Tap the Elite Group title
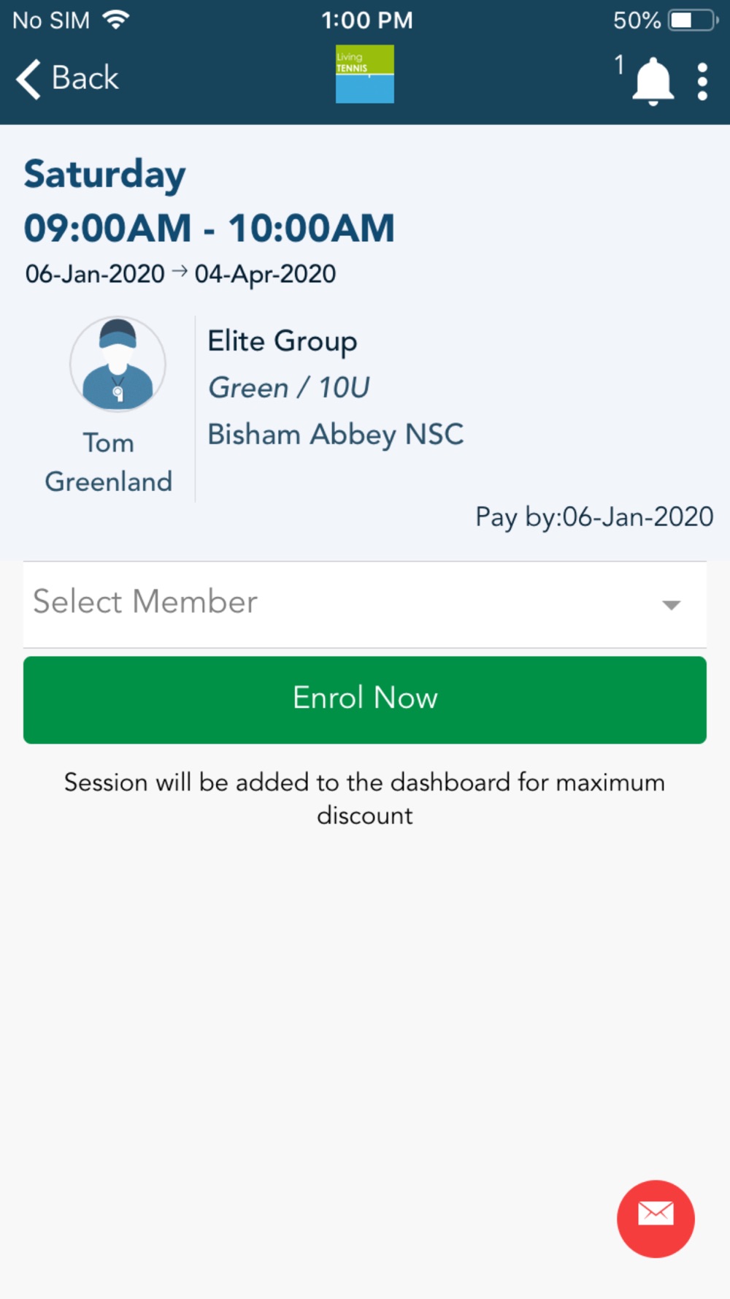Viewport: 730px width, 1299px height. click(283, 341)
